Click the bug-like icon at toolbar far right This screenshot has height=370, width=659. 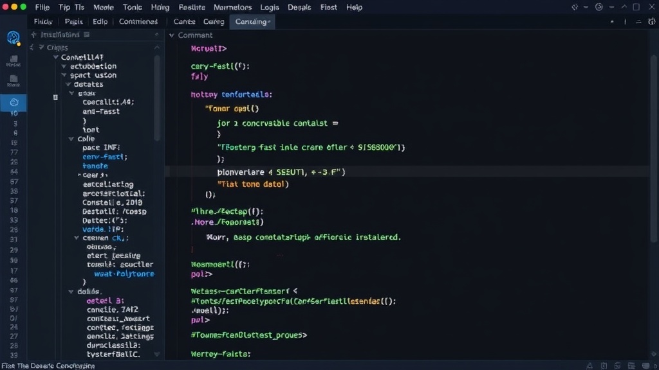[x=651, y=21]
